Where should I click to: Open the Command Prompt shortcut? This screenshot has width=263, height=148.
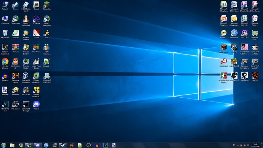coord(26,106)
